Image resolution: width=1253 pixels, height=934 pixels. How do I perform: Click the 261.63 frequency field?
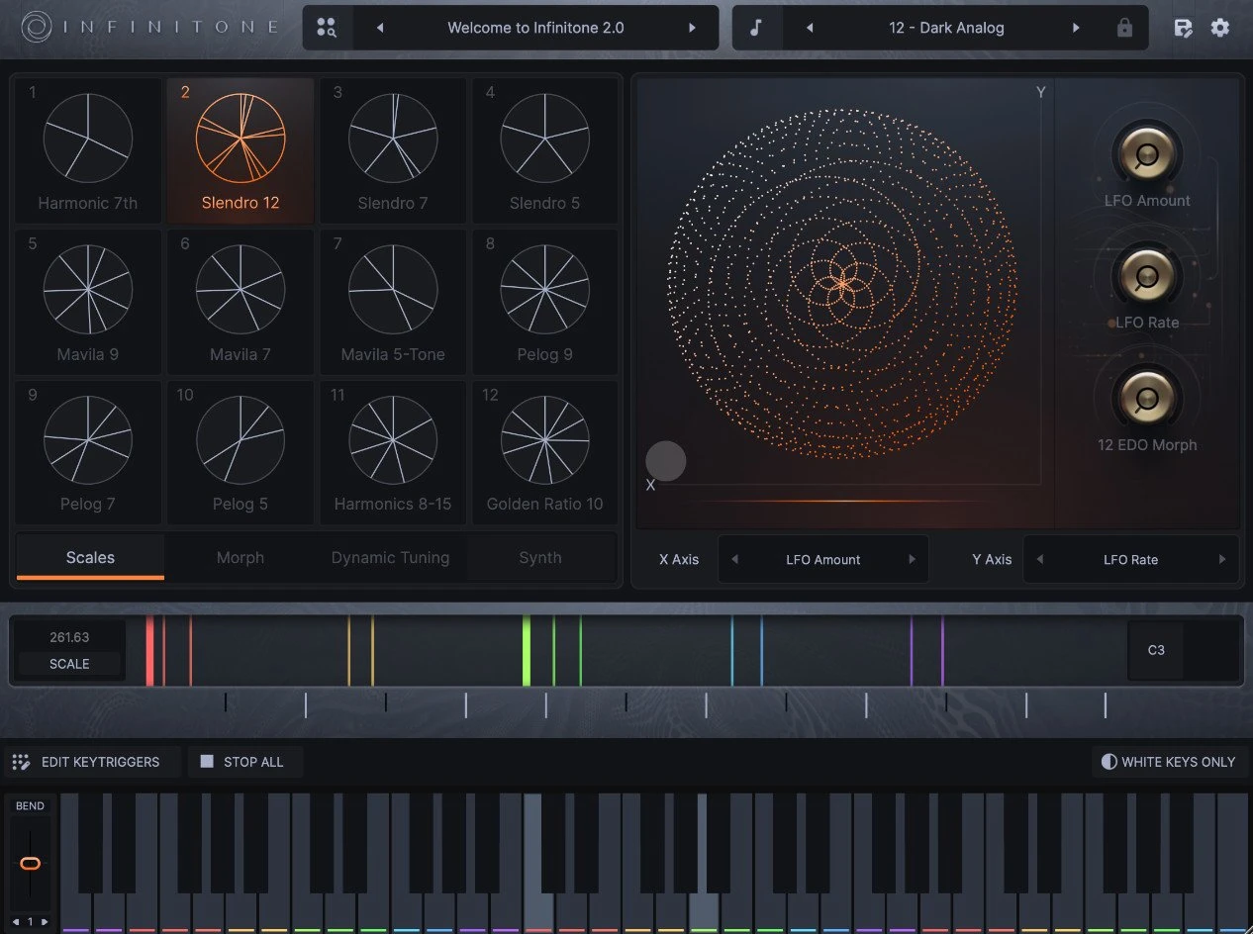(69, 637)
